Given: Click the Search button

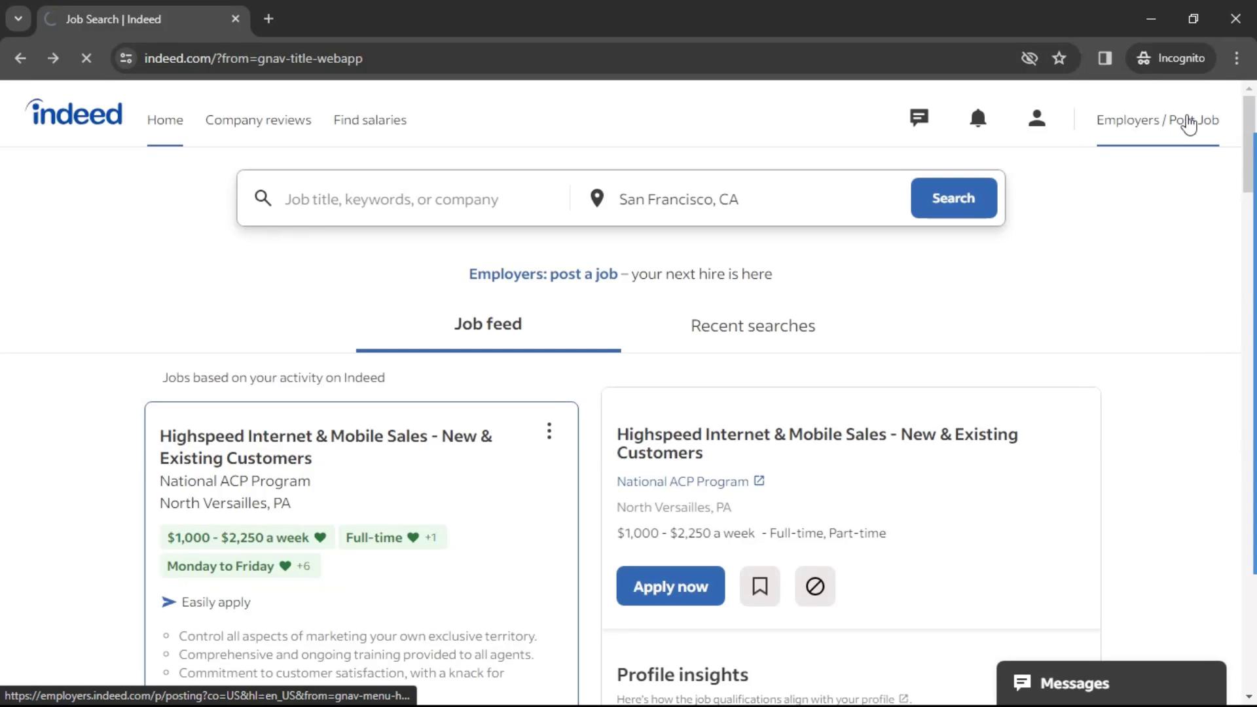Looking at the screenshot, I should (x=954, y=198).
